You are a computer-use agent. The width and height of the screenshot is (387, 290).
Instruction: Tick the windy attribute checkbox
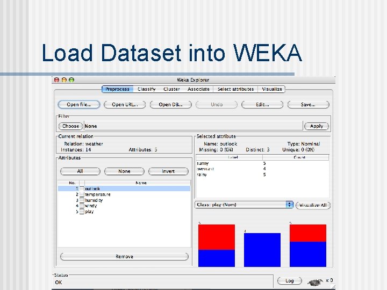point(82,206)
